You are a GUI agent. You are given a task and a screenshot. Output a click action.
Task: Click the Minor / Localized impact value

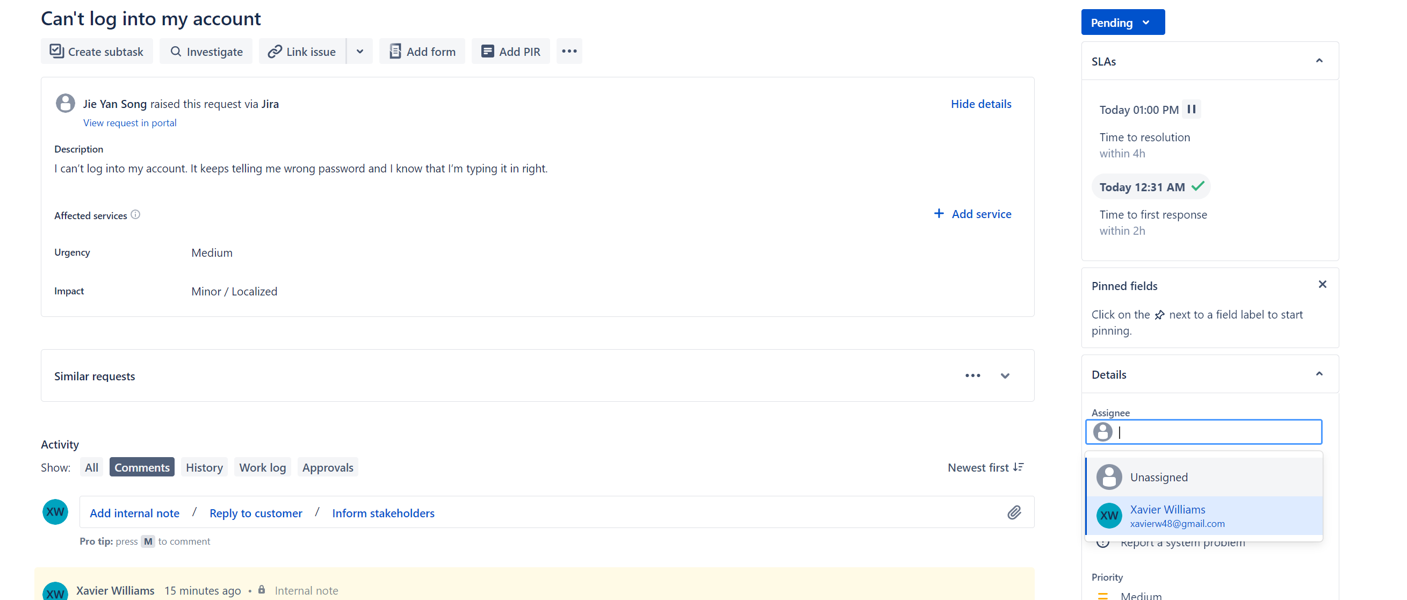[234, 292]
